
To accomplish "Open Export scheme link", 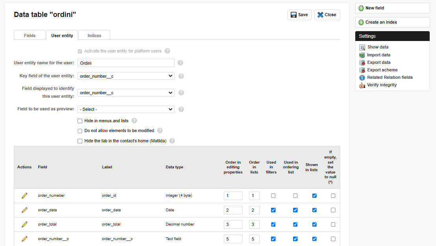I will tap(382, 70).
